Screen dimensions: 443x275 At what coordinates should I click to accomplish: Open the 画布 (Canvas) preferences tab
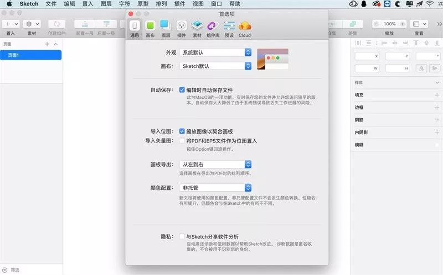click(x=150, y=29)
